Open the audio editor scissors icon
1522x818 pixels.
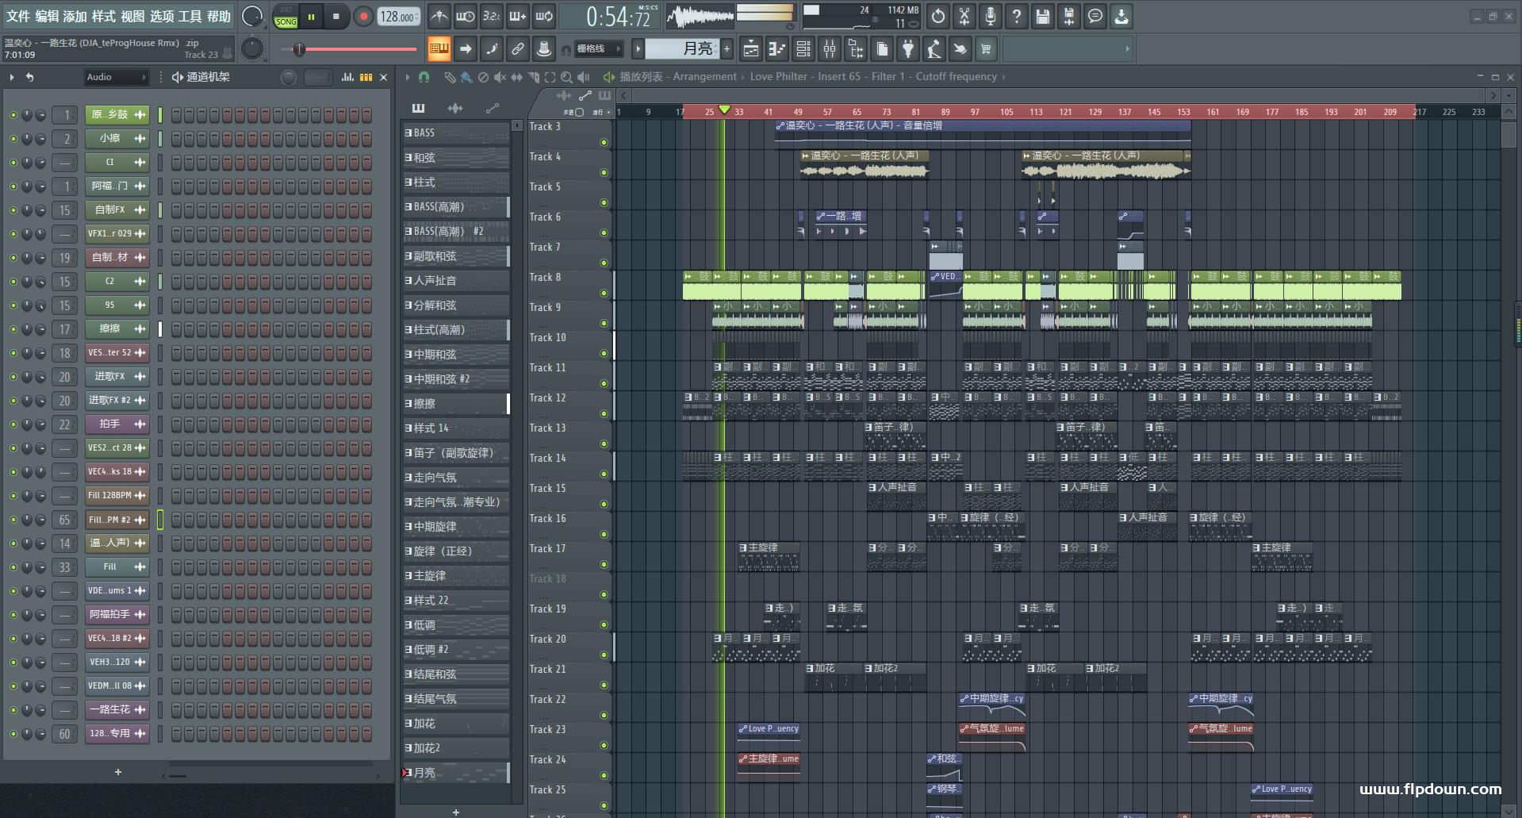click(x=964, y=16)
